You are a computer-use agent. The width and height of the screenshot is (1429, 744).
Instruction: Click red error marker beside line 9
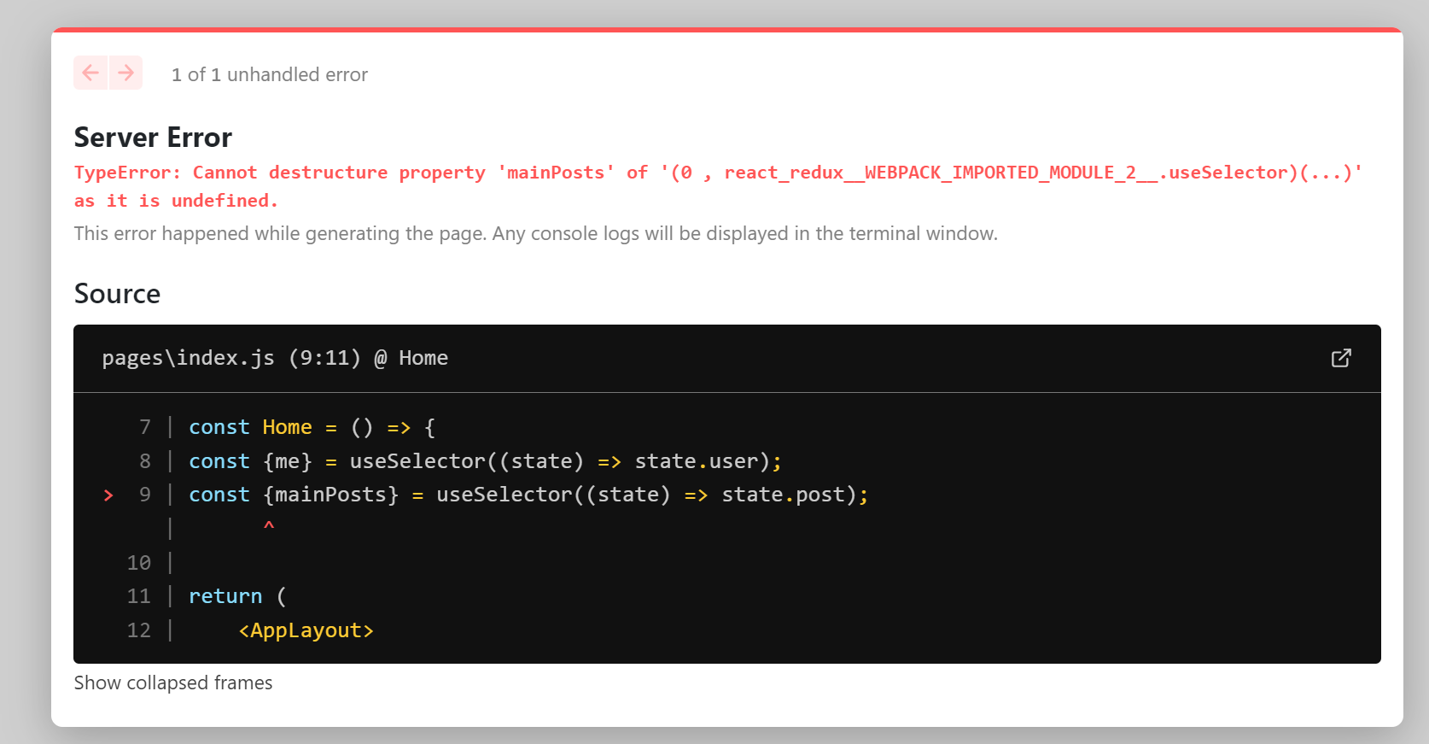pos(108,495)
